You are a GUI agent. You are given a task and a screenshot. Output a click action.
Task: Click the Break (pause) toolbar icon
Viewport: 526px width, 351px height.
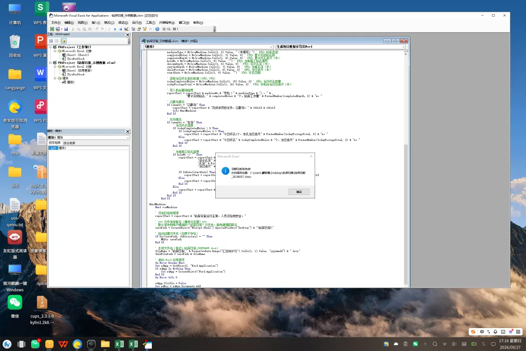click(115, 29)
